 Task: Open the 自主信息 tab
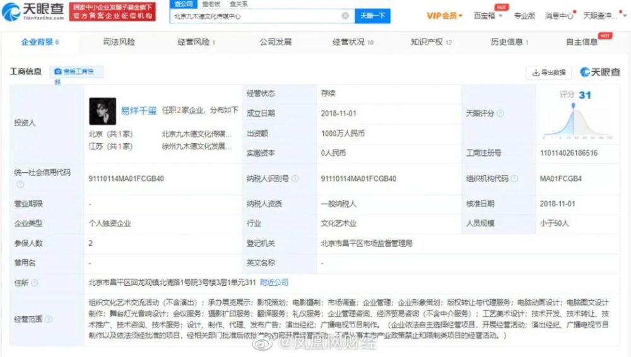click(x=582, y=42)
